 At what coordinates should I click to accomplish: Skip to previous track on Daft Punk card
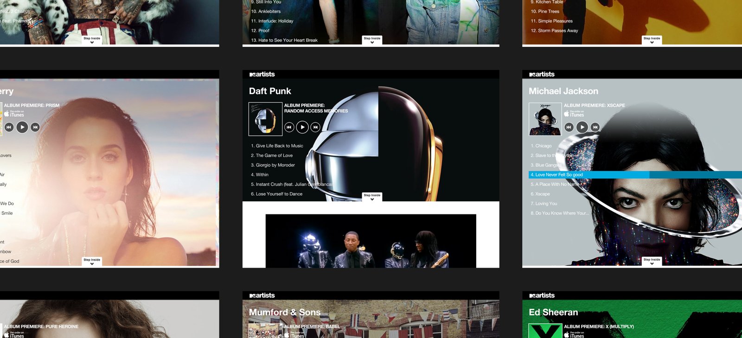pos(289,127)
